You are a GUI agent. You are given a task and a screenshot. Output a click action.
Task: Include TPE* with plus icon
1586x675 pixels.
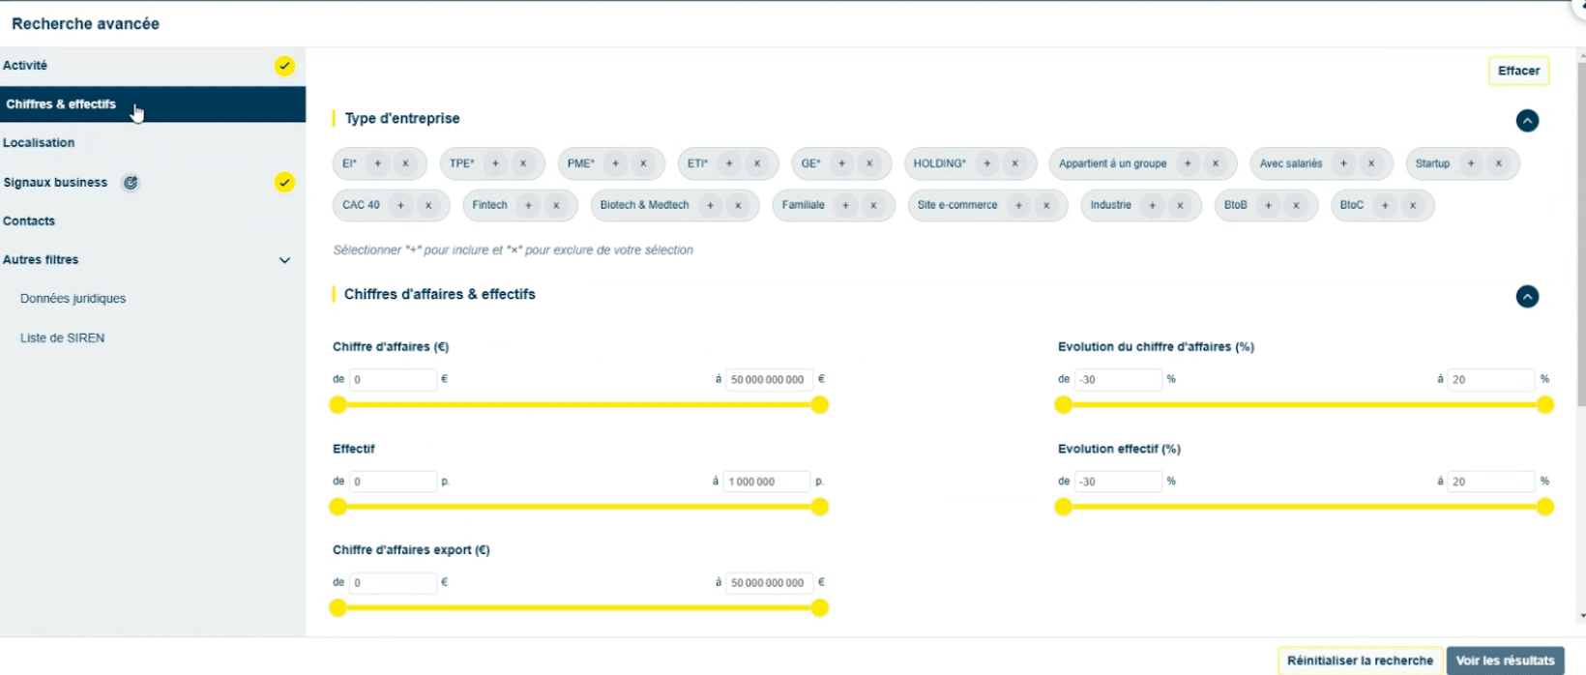496,163
